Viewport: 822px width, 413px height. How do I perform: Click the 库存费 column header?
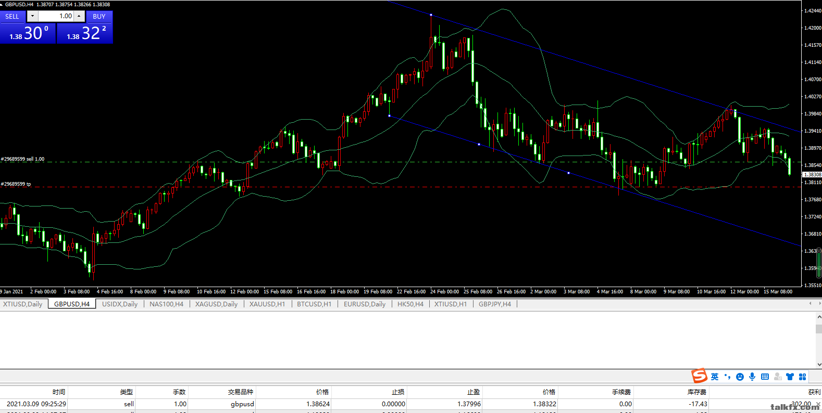coord(671,392)
